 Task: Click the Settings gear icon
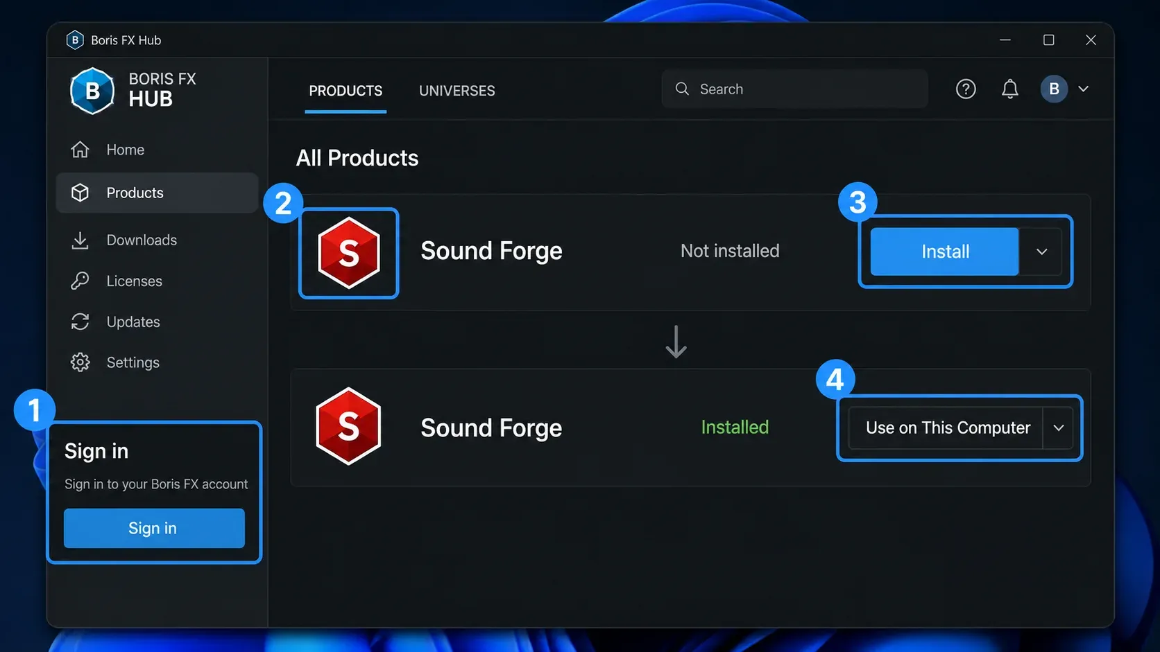[x=80, y=362]
